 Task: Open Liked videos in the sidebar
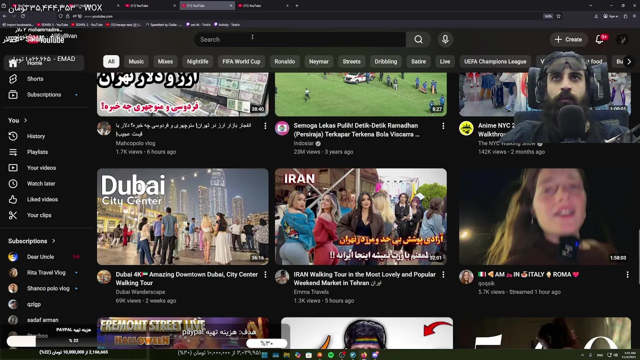click(x=43, y=199)
